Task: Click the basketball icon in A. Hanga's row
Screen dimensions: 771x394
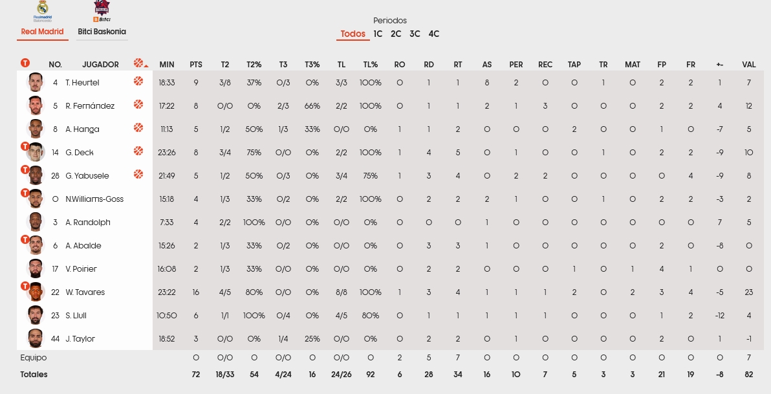Action: [x=138, y=128]
